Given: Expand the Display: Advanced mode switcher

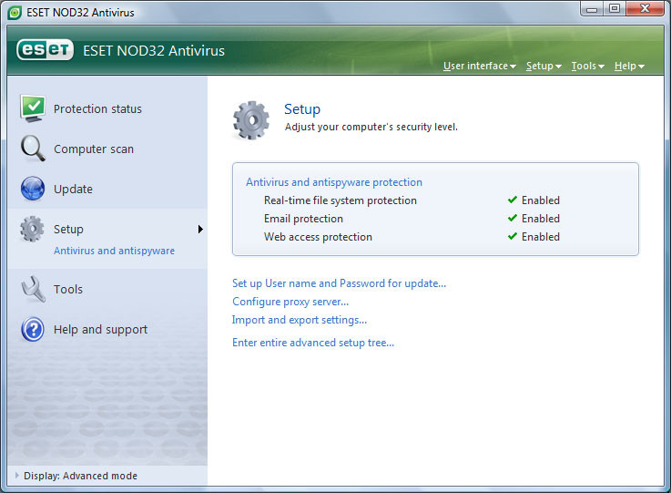Looking at the screenshot, I should pyautogui.click(x=76, y=476).
